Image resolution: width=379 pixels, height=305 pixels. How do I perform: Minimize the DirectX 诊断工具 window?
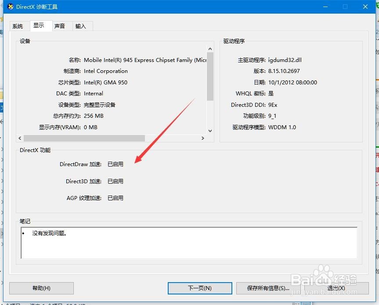pyautogui.click(x=325, y=7)
